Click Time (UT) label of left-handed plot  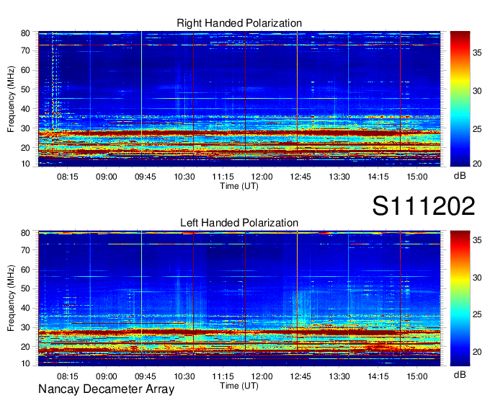(x=239, y=386)
